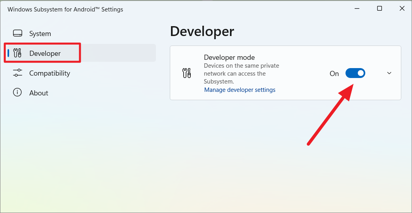Click the Compatibility sliders icon

point(17,73)
